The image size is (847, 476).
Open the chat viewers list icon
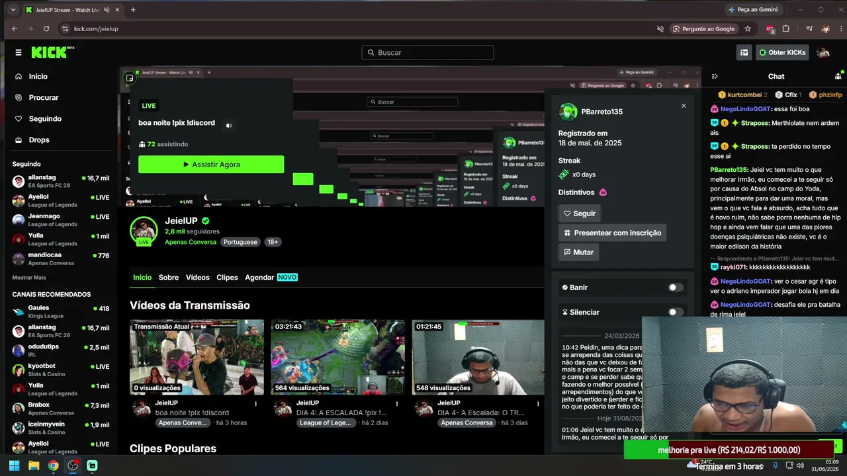[838, 77]
